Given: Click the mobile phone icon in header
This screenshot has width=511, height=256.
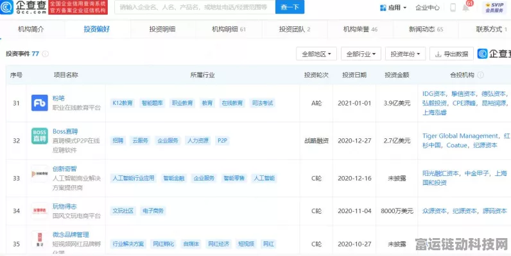Looking at the screenshot, I should click(453, 8).
